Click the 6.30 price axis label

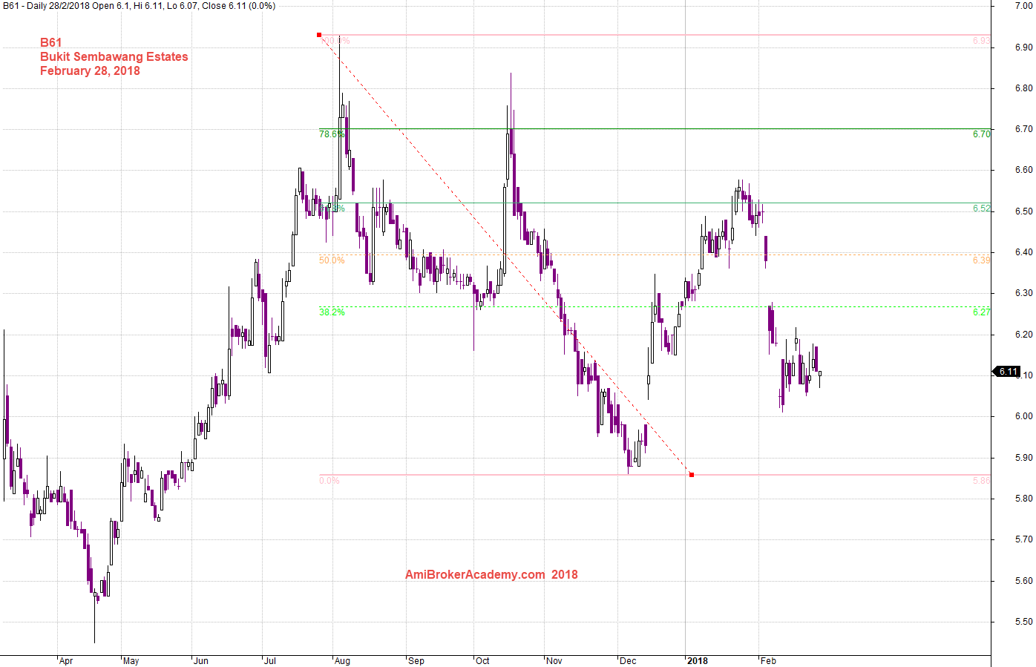click(x=1023, y=293)
